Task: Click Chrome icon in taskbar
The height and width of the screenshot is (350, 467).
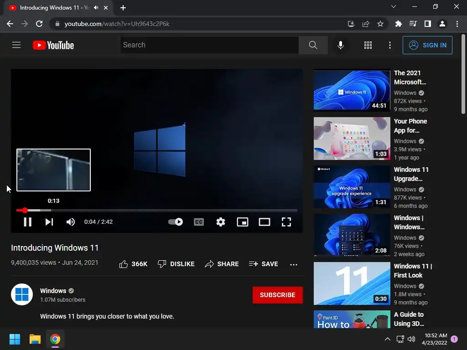Action: click(55, 339)
